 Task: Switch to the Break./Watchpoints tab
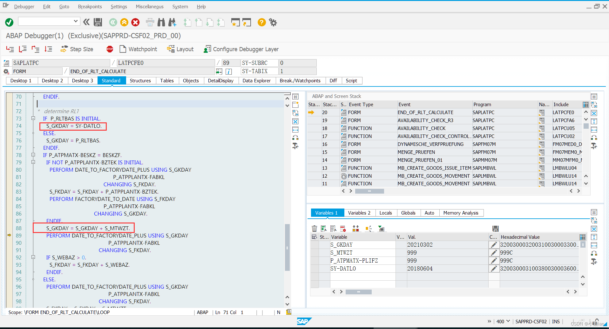pyautogui.click(x=300, y=81)
